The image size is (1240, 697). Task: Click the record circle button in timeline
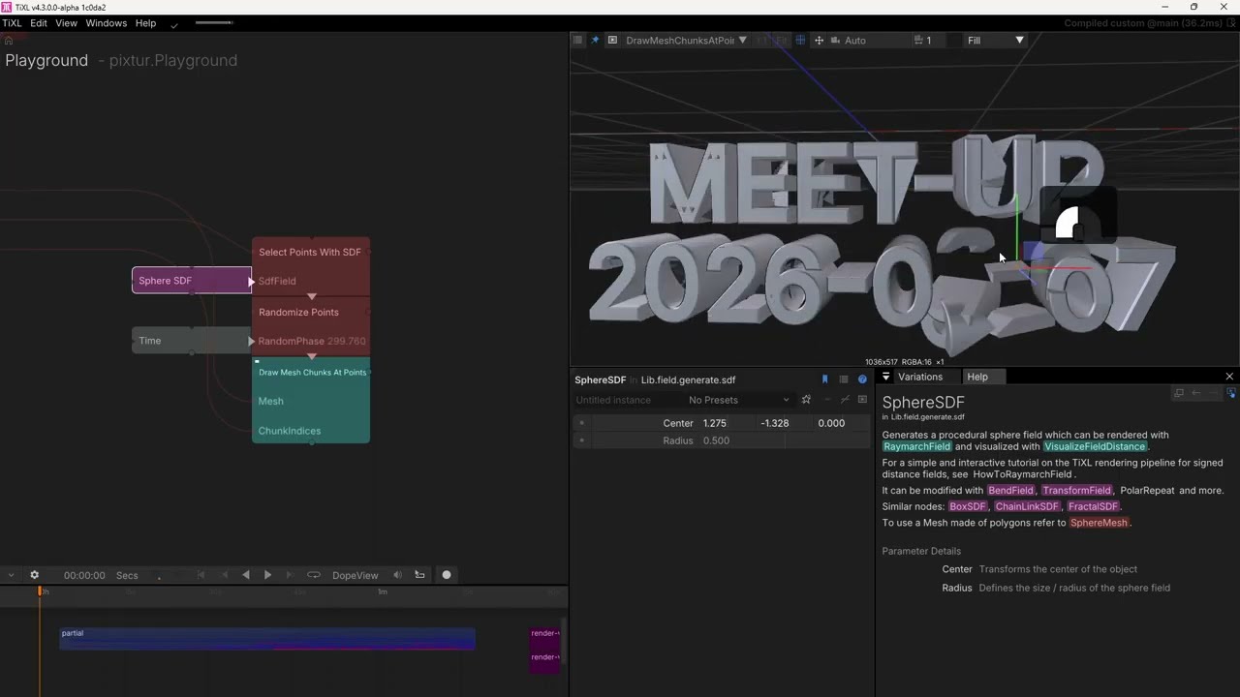click(x=447, y=575)
